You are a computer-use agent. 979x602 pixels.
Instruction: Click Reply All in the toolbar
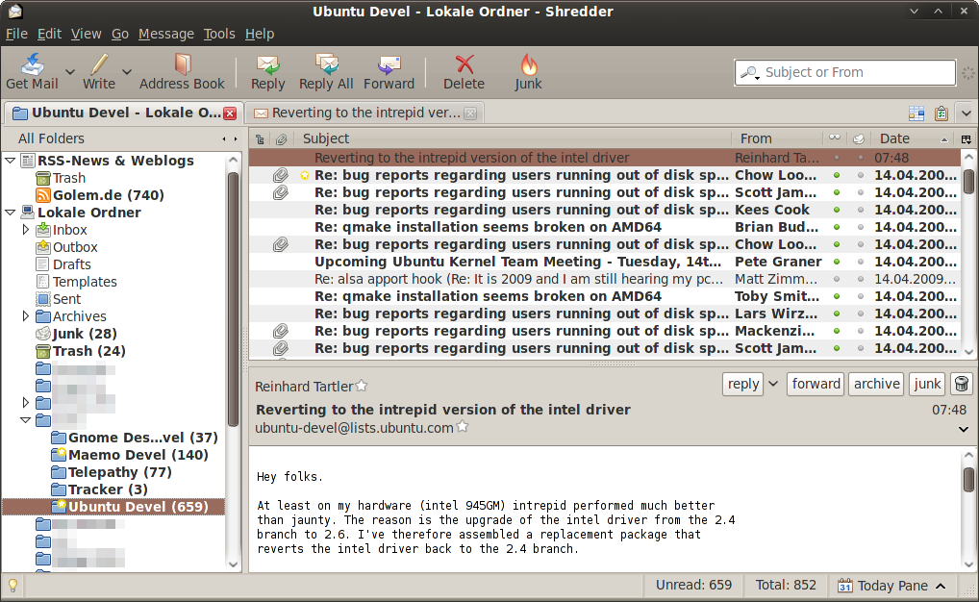point(326,72)
